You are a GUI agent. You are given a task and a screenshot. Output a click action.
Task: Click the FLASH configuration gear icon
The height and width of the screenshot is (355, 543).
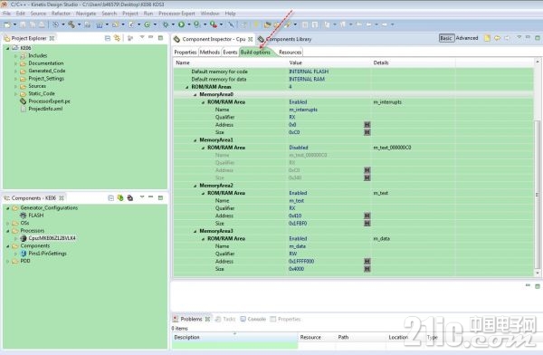[24, 216]
